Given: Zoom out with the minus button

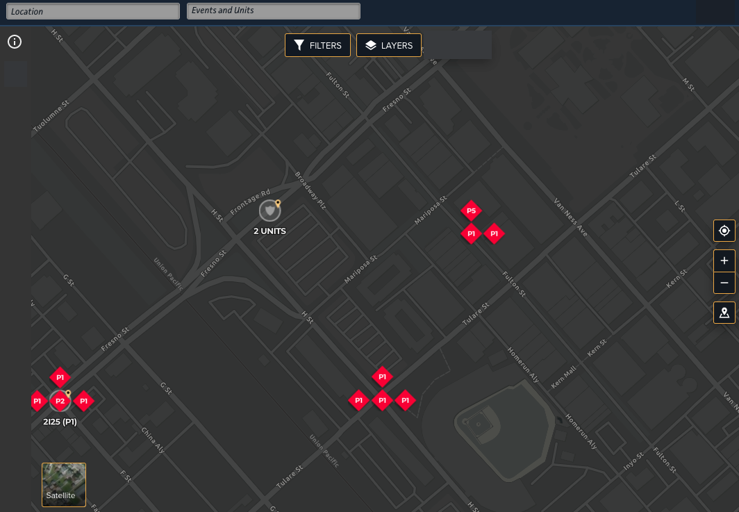Looking at the screenshot, I should click(724, 283).
